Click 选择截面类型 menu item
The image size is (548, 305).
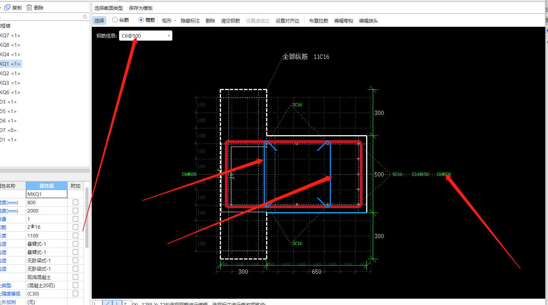(x=108, y=8)
